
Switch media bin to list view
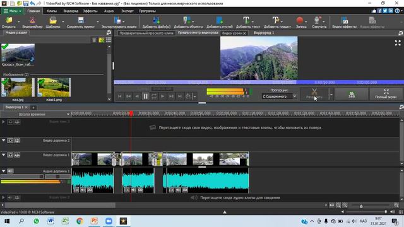(x=109, y=40)
